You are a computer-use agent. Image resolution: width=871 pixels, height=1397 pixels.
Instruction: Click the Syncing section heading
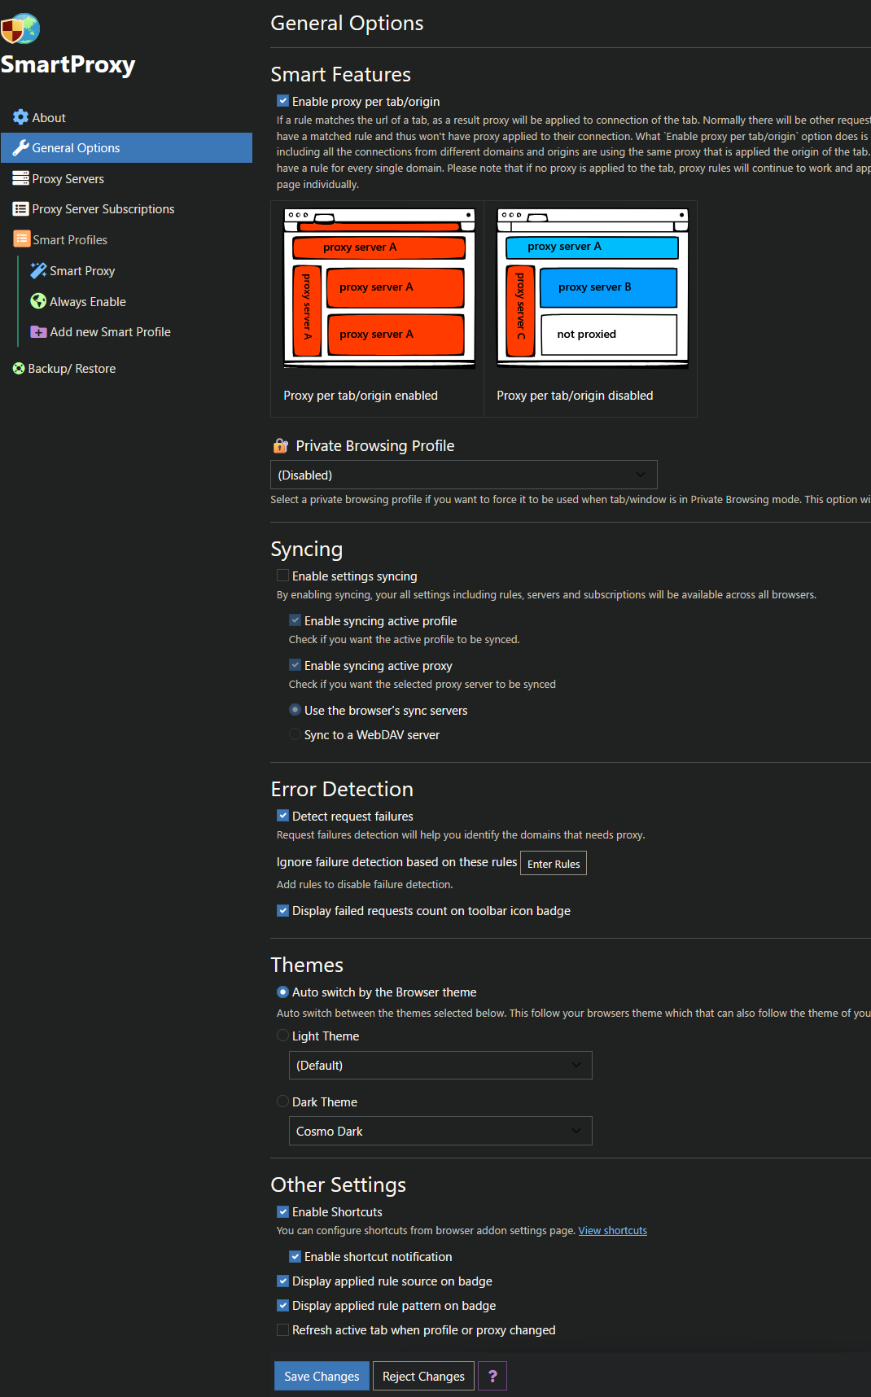click(x=306, y=550)
